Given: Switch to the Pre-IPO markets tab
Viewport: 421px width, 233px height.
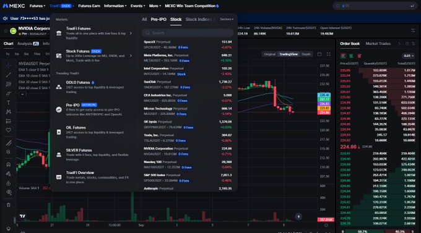Looking at the screenshot, I should pos(158,19).
